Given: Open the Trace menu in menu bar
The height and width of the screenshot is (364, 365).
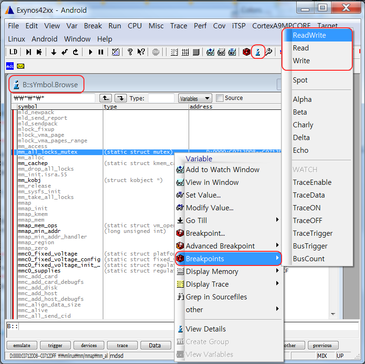Looking at the screenshot, I should (x=178, y=26).
